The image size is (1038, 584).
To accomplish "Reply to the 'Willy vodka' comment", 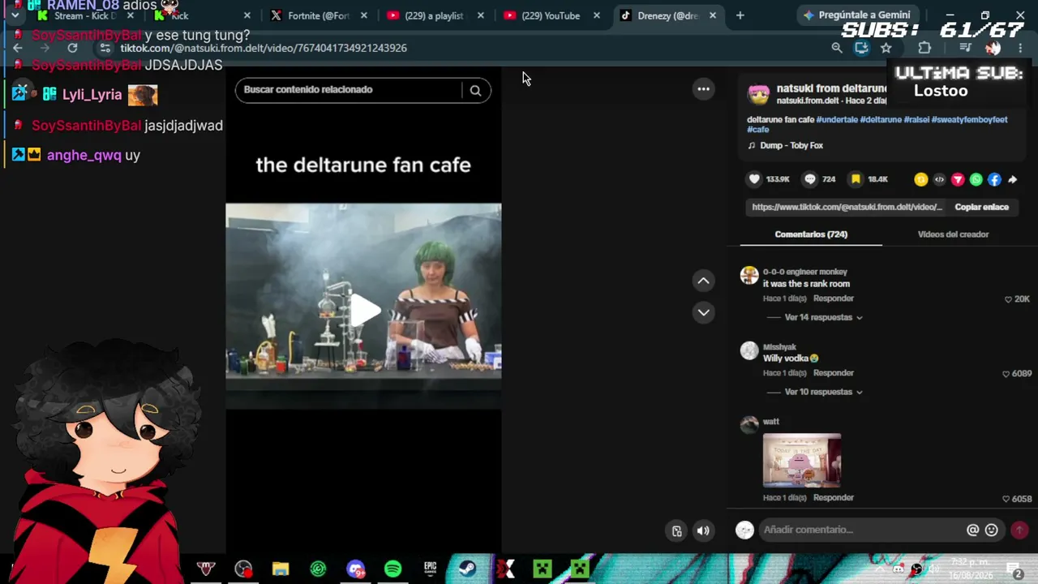I will 834,373.
